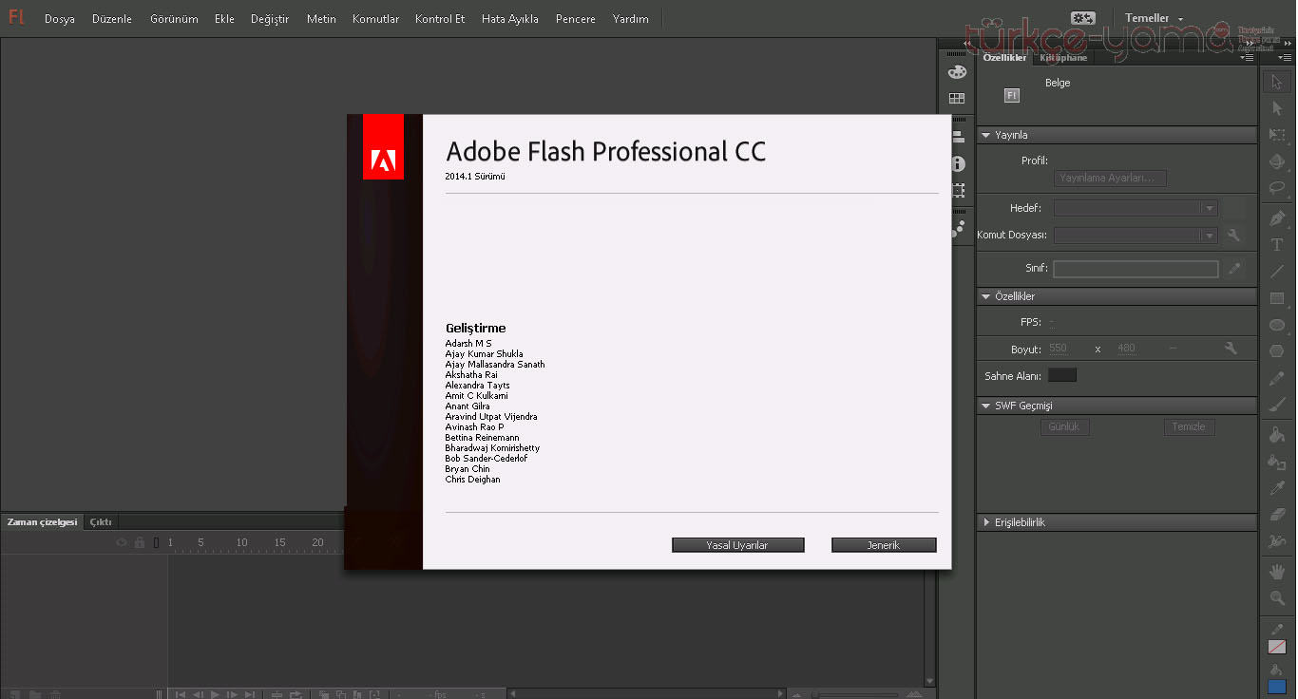Click the Jenerik button
Screen dimensions: 1298x699
pos(884,545)
